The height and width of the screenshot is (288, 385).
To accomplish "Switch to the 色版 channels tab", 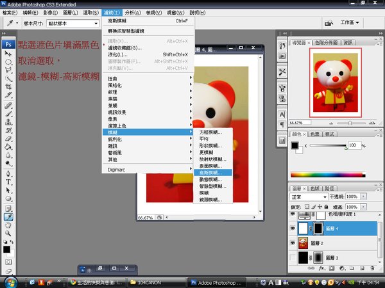I will [315, 188].
